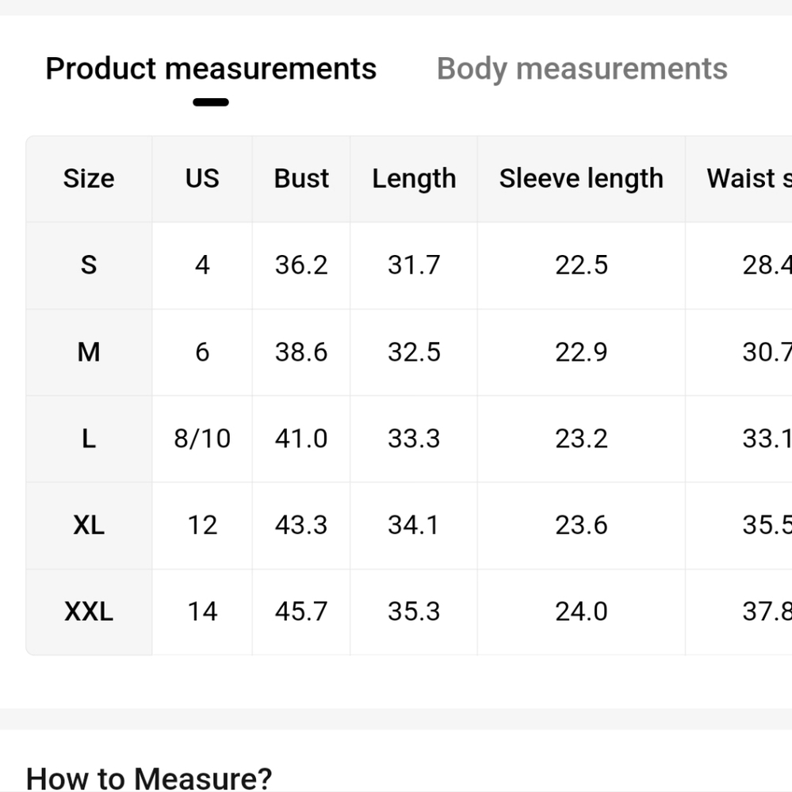
Task: Click the 24.0 sleeve length value
Action: coord(581,612)
